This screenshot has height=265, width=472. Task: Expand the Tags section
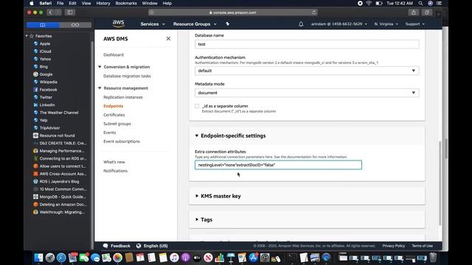(197, 219)
